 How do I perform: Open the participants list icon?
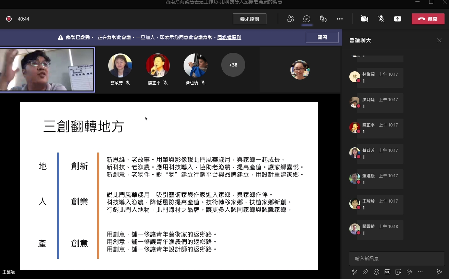pyautogui.click(x=290, y=19)
